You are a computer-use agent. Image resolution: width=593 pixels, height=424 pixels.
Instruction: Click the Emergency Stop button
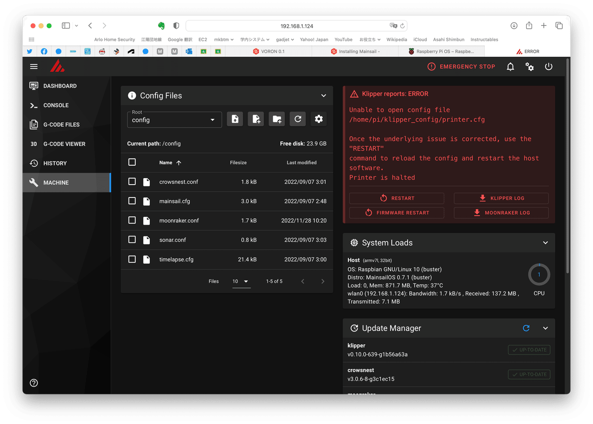[461, 66]
